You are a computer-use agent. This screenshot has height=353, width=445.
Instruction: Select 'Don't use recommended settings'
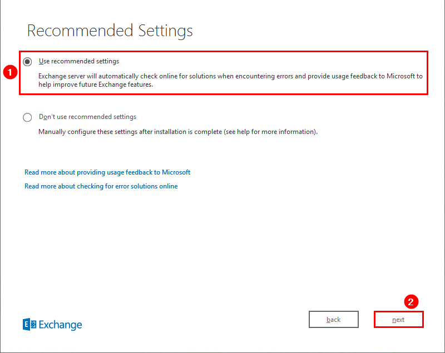coord(27,117)
